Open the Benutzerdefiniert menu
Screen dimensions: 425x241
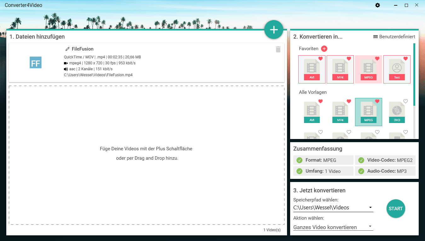coord(394,37)
